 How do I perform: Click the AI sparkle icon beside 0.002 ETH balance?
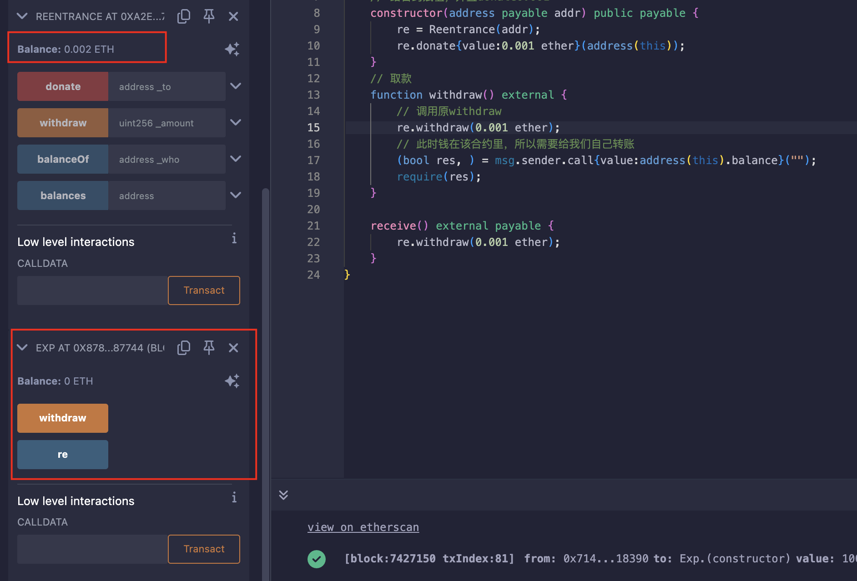232,49
